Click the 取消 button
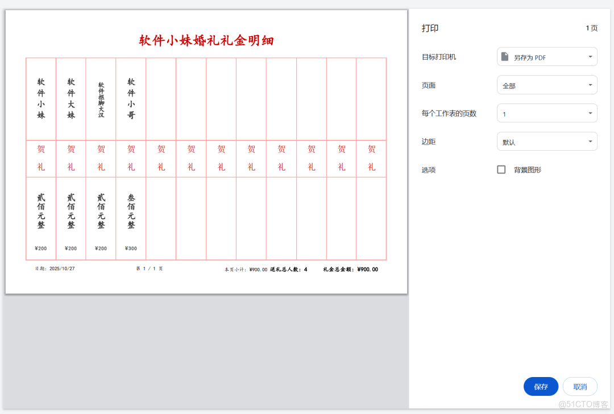 coord(580,386)
